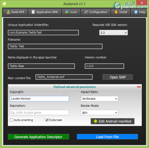Image resolution: width=149 pixels, height=148 pixels.
Task: Switch to the Application XML tab
Action: [45, 12]
